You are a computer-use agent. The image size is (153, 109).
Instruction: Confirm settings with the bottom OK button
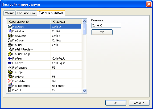coord(116,103)
